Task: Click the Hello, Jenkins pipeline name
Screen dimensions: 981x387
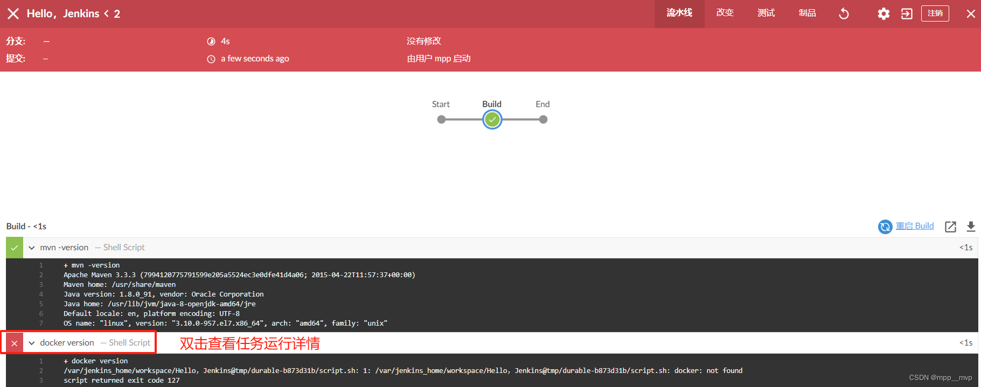Action: [x=63, y=13]
